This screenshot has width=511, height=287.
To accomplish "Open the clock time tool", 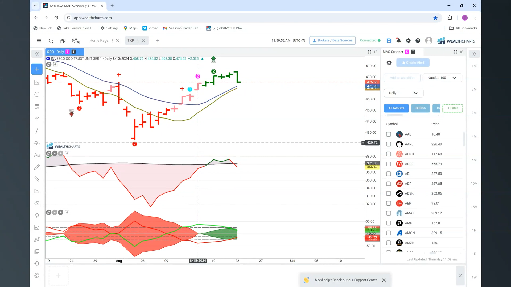I will 37,95.
